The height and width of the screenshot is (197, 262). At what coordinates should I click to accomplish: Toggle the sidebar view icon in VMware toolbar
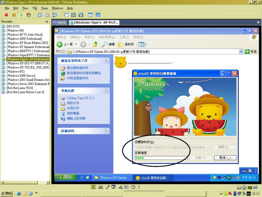tap(66, 15)
